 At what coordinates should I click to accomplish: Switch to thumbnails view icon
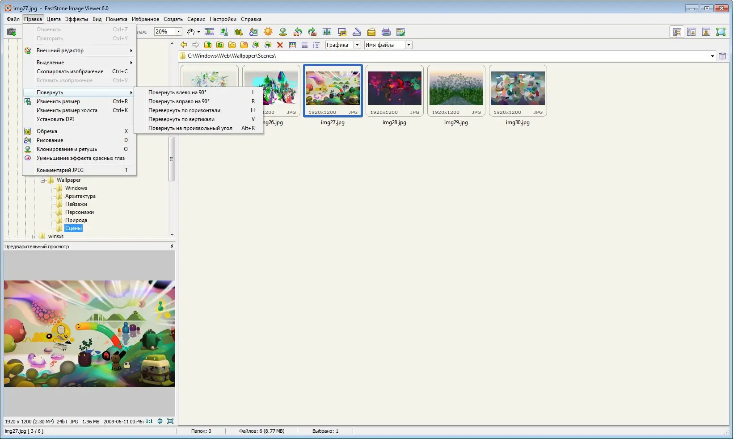(x=293, y=45)
